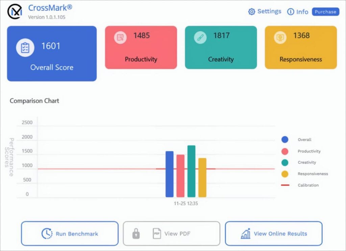Open the View Online Results text link
The height and width of the screenshot is (251, 346).
click(x=280, y=233)
